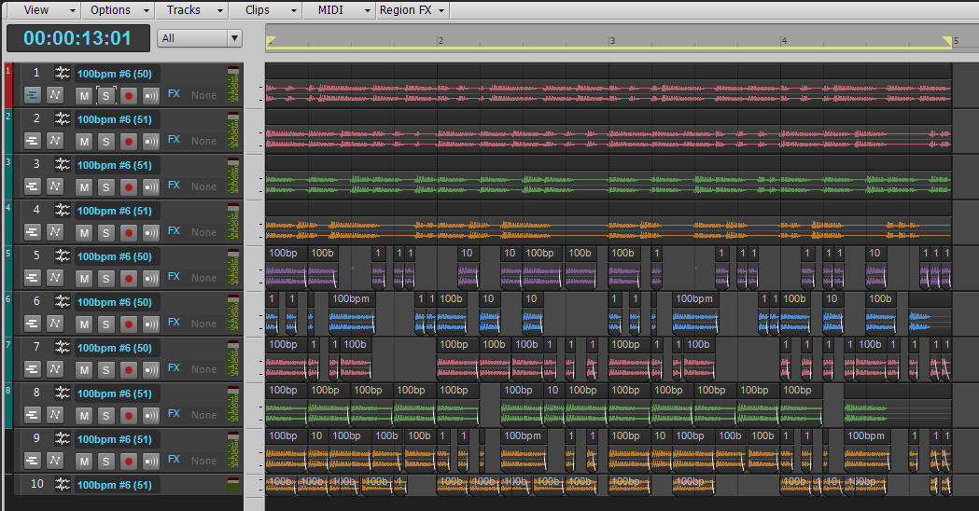
Task: Open FX rack on track 8
Action: [174, 413]
